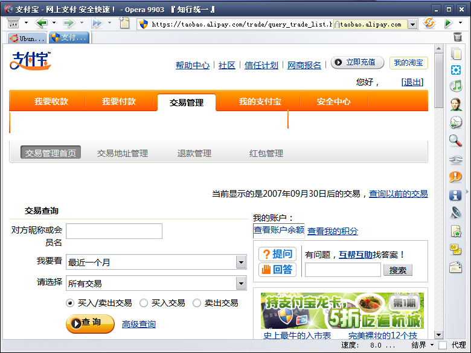Open the closed tabs trash can
The width and height of the screenshot is (471, 353).
(458, 37)
